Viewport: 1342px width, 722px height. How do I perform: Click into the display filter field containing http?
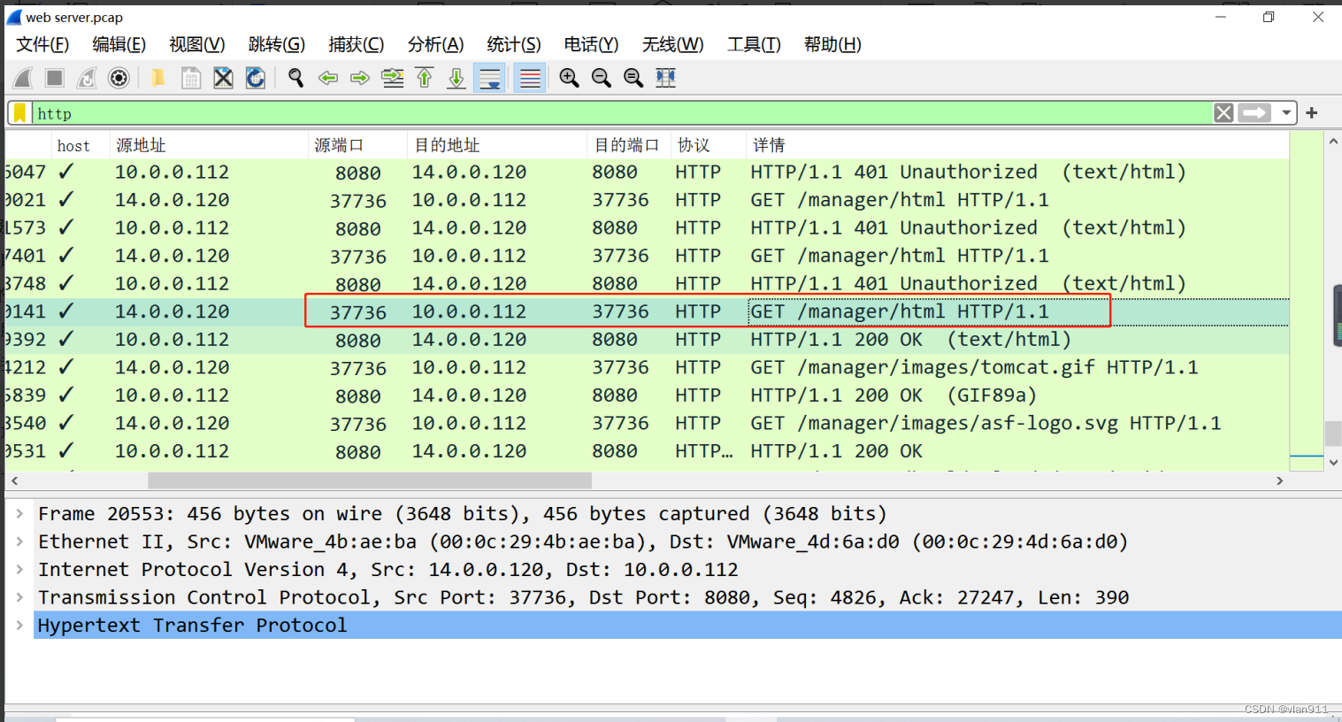(622, 113)
